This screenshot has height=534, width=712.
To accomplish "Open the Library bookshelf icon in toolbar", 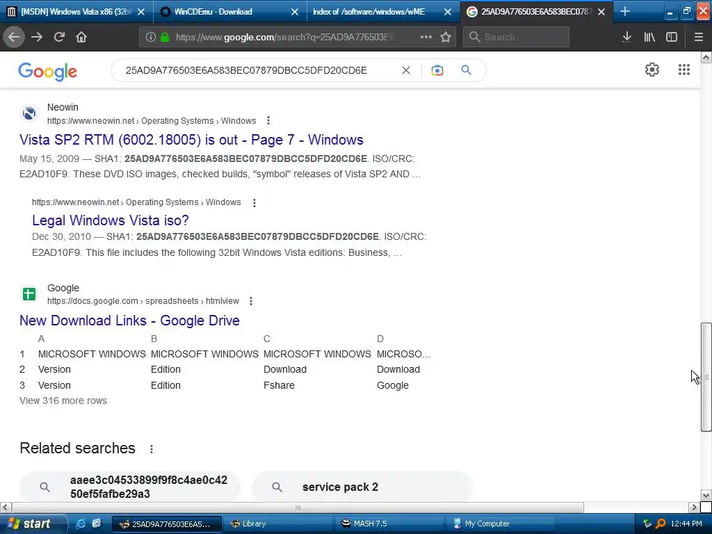I will (649, 37).
